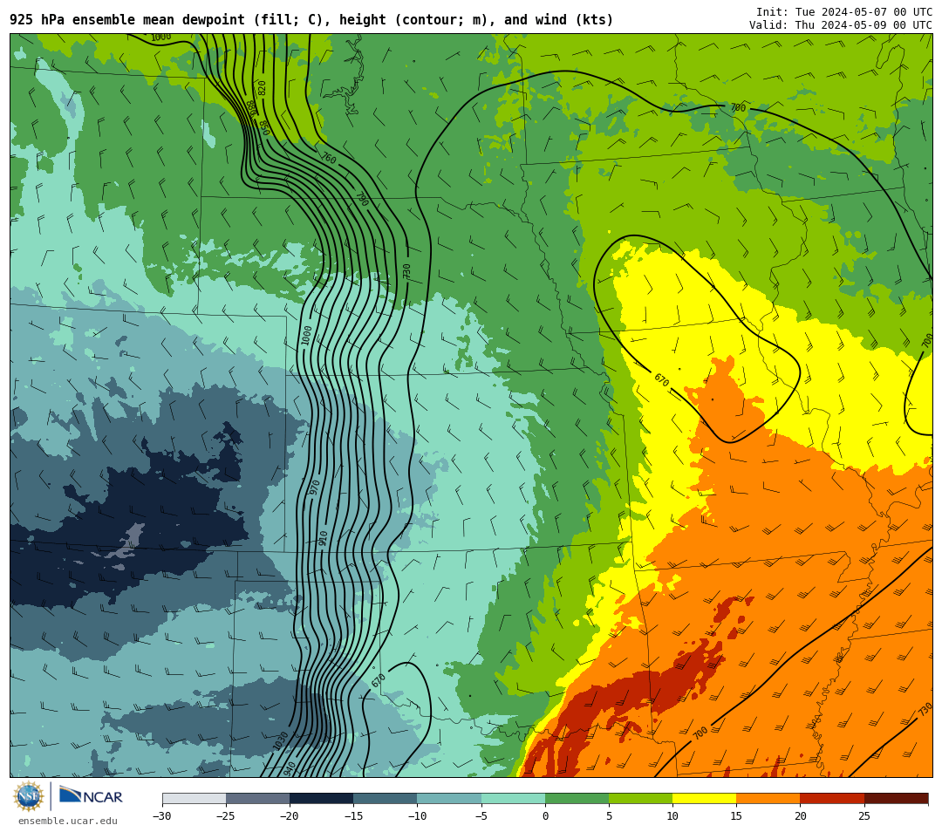942x832 pixels.
Task: Pick the dark navy -20 to -15 colorbar segment
Action: pyautogui.click(x=321, y=799)
